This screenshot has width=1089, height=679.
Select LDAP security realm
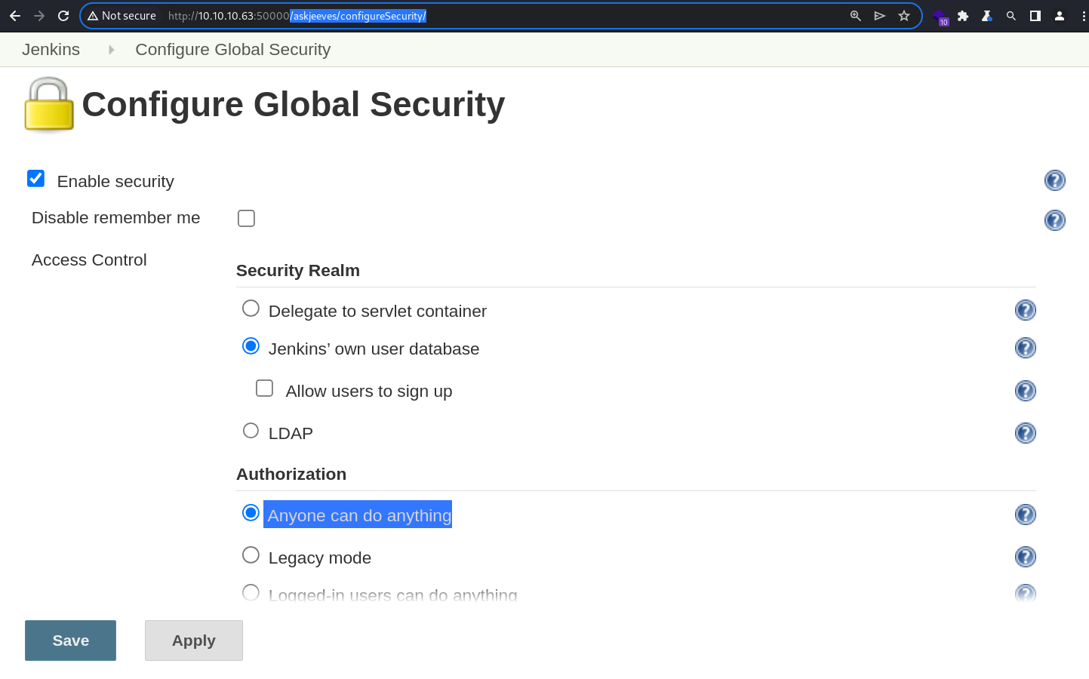(251, 431)
